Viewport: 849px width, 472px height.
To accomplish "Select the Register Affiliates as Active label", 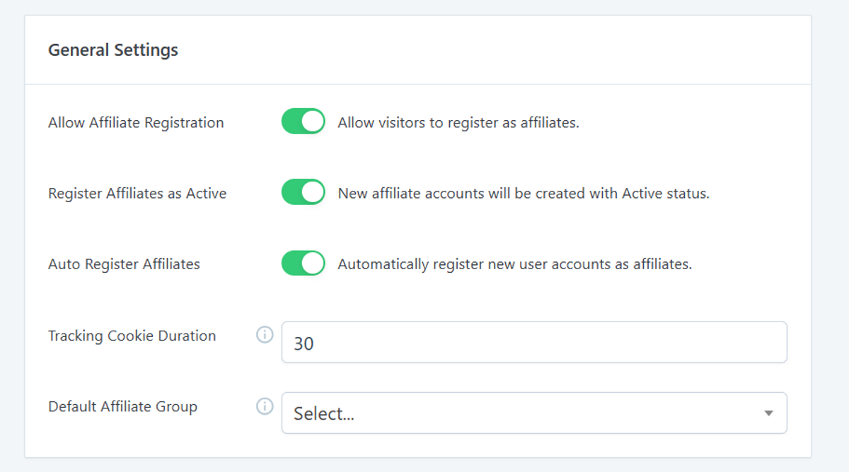I will [137, 193].
